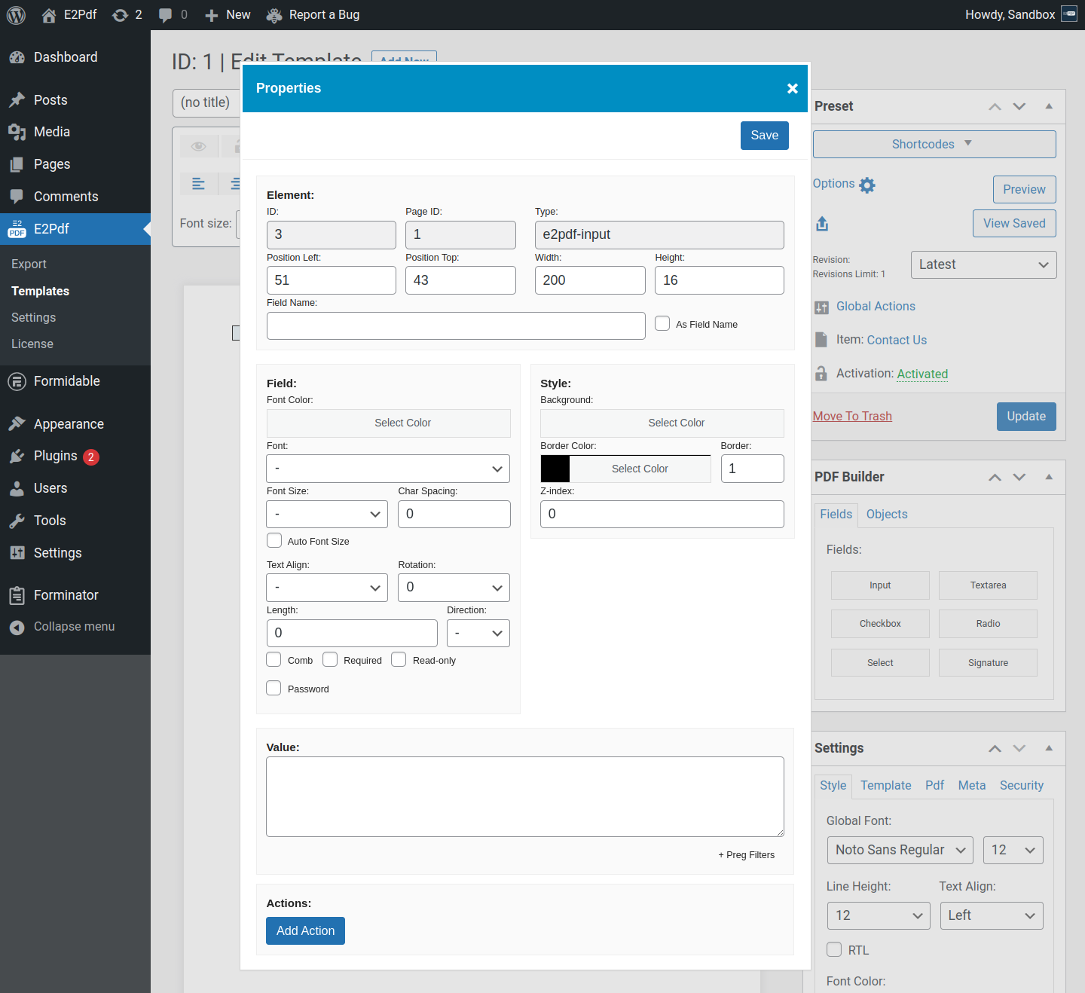1085x993 pixels.
Task: Click the updates icon in admin bar
Action: tap(120, 15)
